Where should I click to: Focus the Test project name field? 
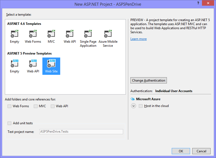tap(81, 132)
